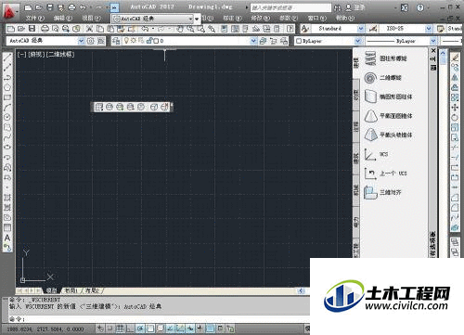Select the Circle tool in Draw toolbar
The width and height of the screenshot is (464, 335).
[x=7, y=117]
